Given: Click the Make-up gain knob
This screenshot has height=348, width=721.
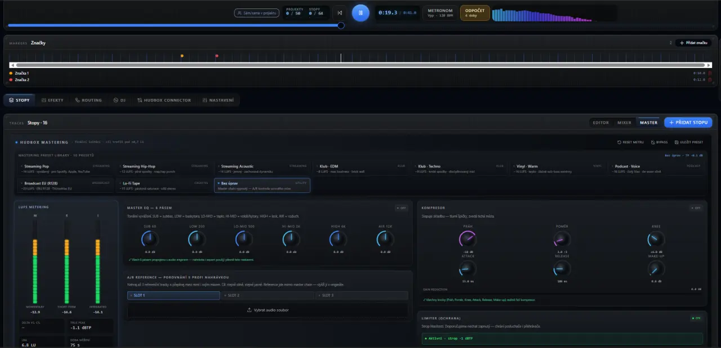Looking at the screenshot, I should pos(656,269).
